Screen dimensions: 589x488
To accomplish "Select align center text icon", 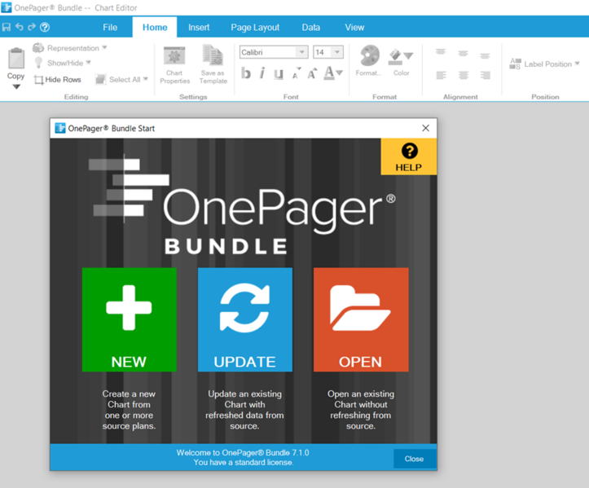I will (x=464, y=76).
